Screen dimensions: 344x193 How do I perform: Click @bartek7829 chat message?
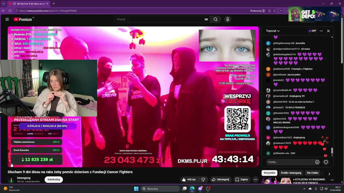(301, 102)
